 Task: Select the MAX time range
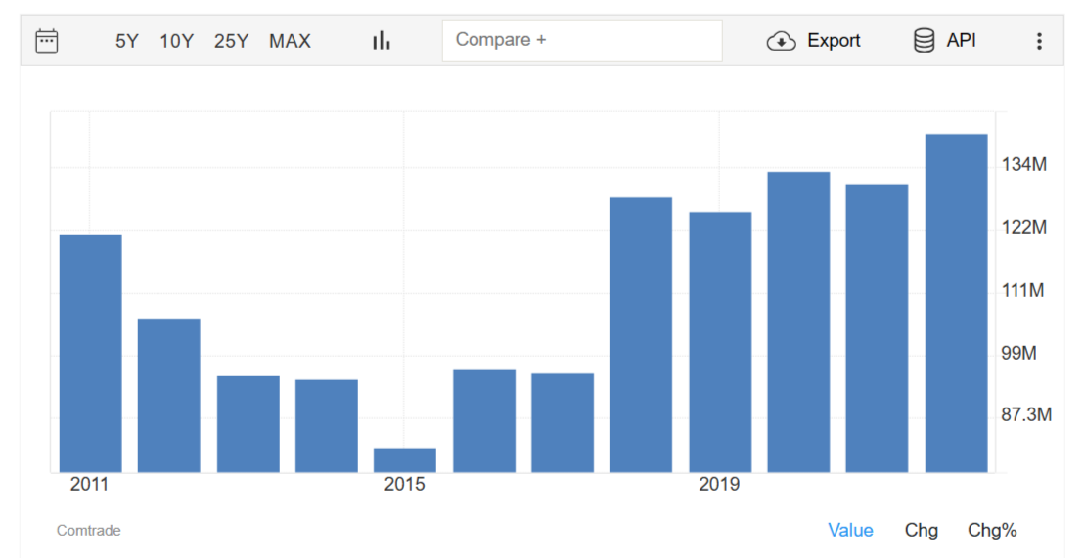point(290,41)
